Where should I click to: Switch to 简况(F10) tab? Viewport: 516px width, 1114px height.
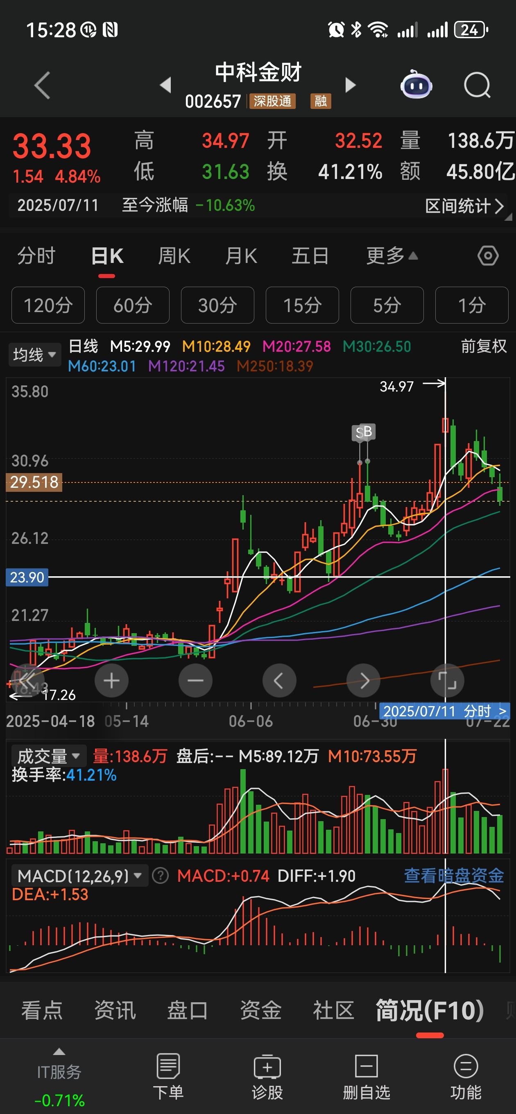tap(430, 1011)
